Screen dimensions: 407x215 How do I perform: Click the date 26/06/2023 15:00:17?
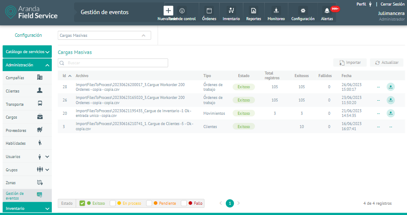point(351,87)
